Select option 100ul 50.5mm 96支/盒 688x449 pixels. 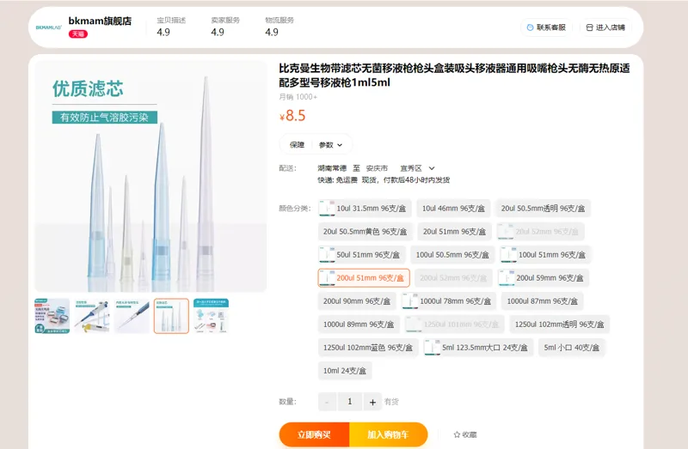pyautogui.click(x=452, y=254)
